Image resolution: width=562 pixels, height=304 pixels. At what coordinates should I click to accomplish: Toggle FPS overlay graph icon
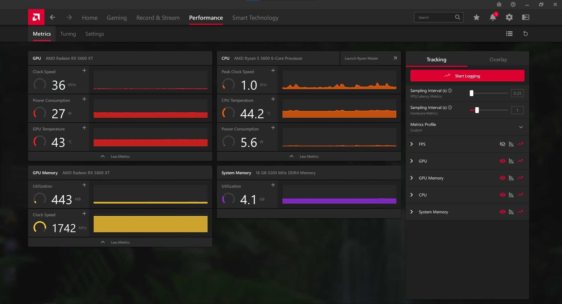pos(511,144)
